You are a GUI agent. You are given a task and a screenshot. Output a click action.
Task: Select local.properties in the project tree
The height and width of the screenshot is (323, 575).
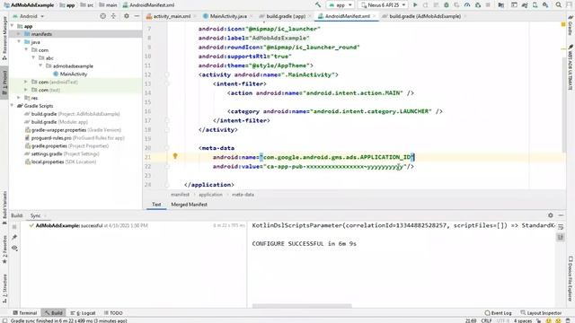tap(60, 161)
